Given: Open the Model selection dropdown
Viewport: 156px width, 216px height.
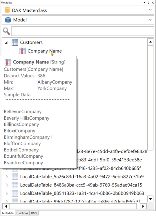Looking at the screenshot, I should tap(150, 20).
